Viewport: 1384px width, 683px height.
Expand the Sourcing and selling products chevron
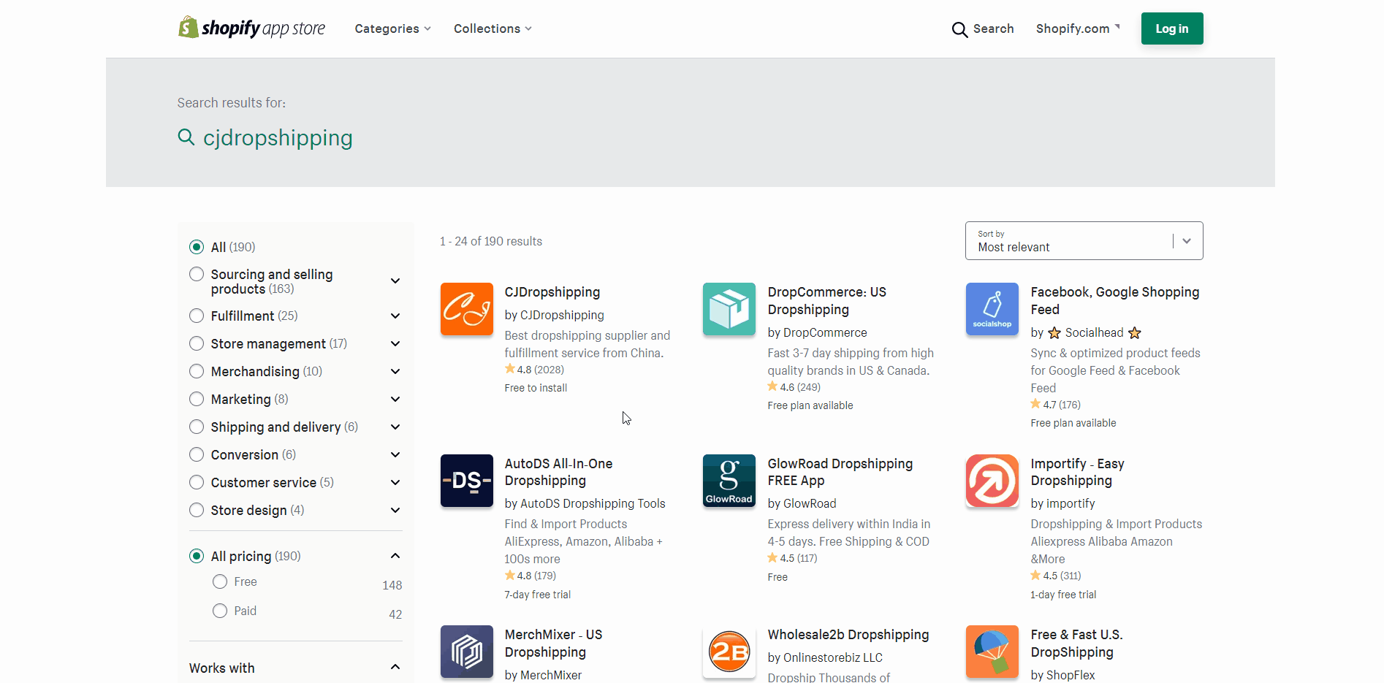point(395,281)
